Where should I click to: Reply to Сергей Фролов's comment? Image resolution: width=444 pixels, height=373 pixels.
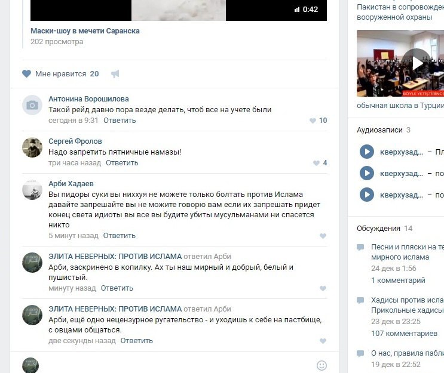[122, 163]
